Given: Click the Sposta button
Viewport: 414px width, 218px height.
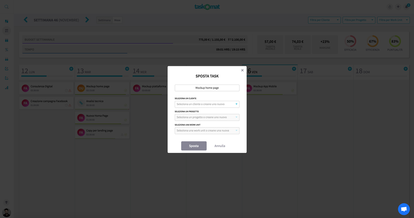Looking at the screenshot, I should (194, 146).
